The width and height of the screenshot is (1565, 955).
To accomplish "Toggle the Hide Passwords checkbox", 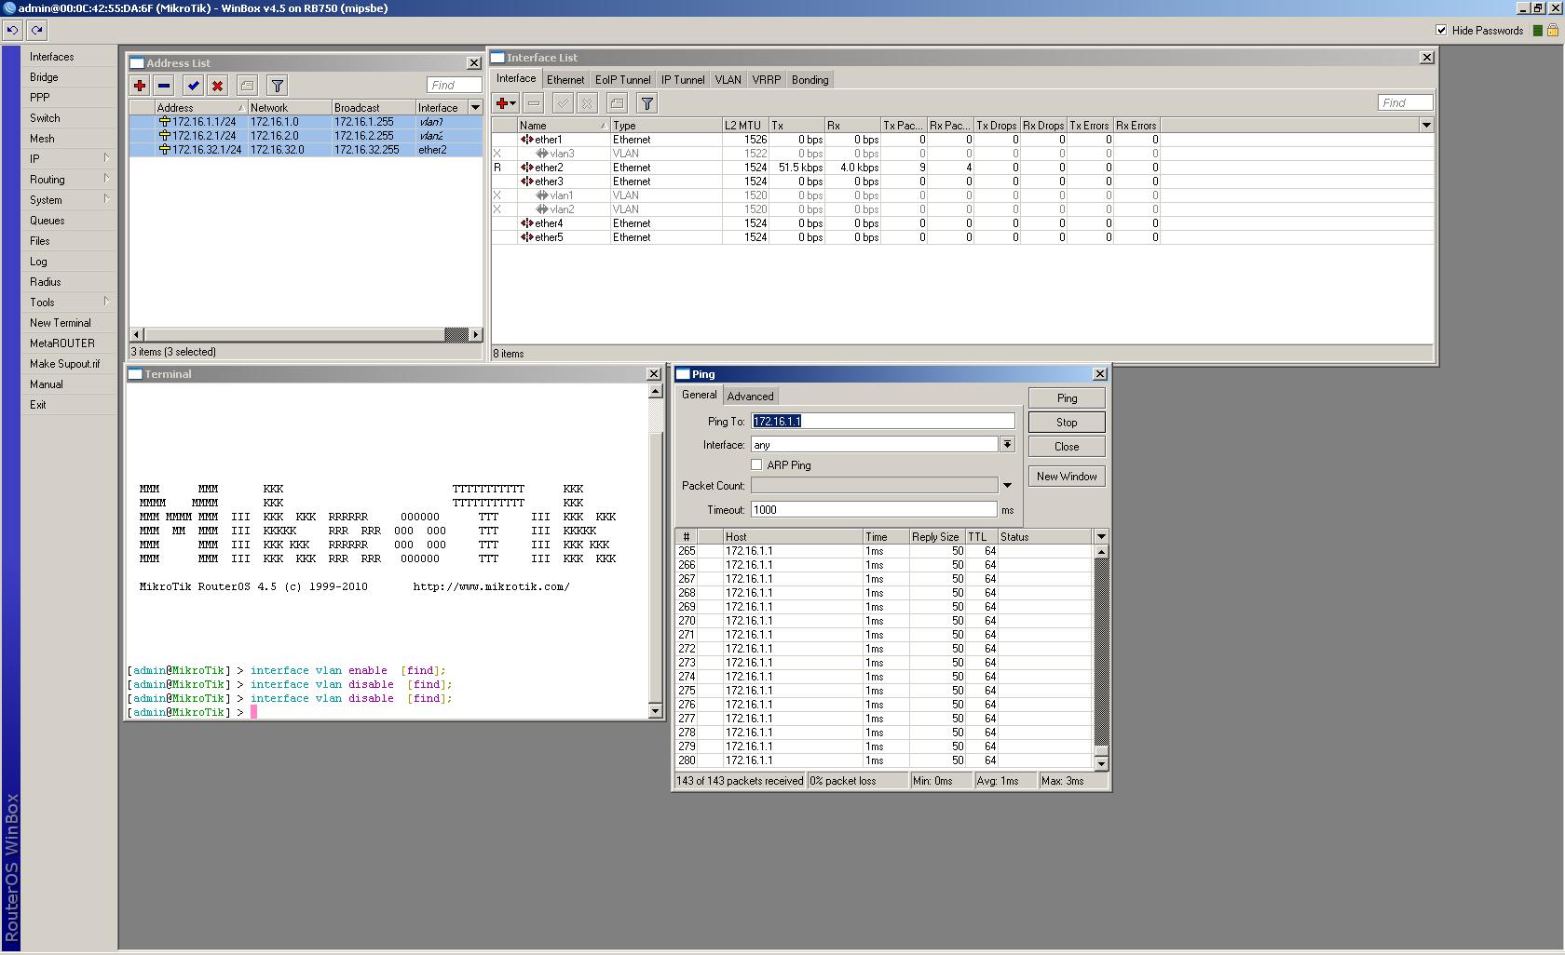I will [x=1441, y=30].
